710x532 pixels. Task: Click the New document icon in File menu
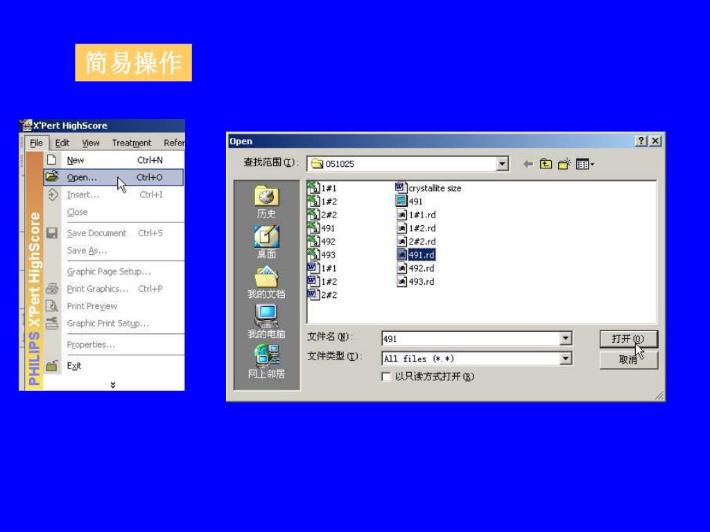[51, 160]
